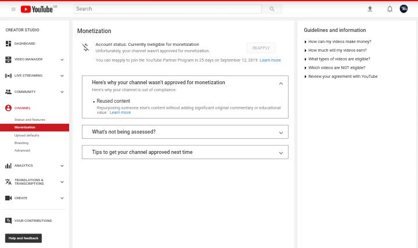Screen dimensions: 418x248
Task: Open the account avatar menu
Action: (403, 9)
